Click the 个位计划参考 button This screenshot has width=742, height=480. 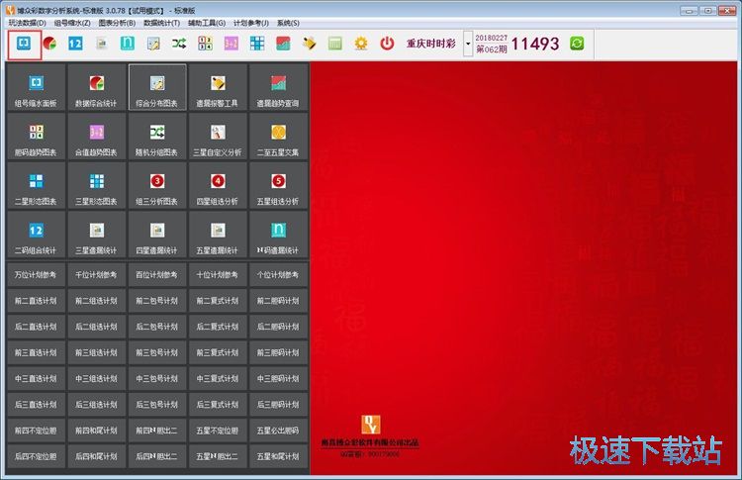pyautogui.click(x=278, y=274)
